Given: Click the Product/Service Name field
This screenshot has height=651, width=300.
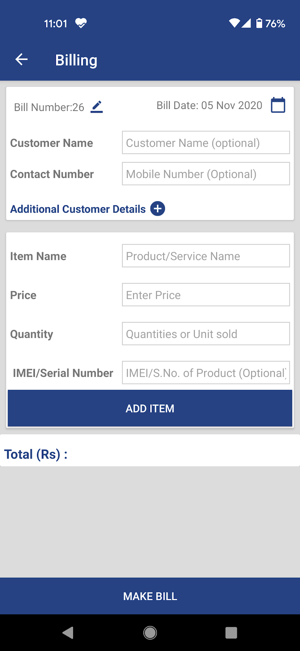Looking at the screenshot, I should tap(205, 255).
